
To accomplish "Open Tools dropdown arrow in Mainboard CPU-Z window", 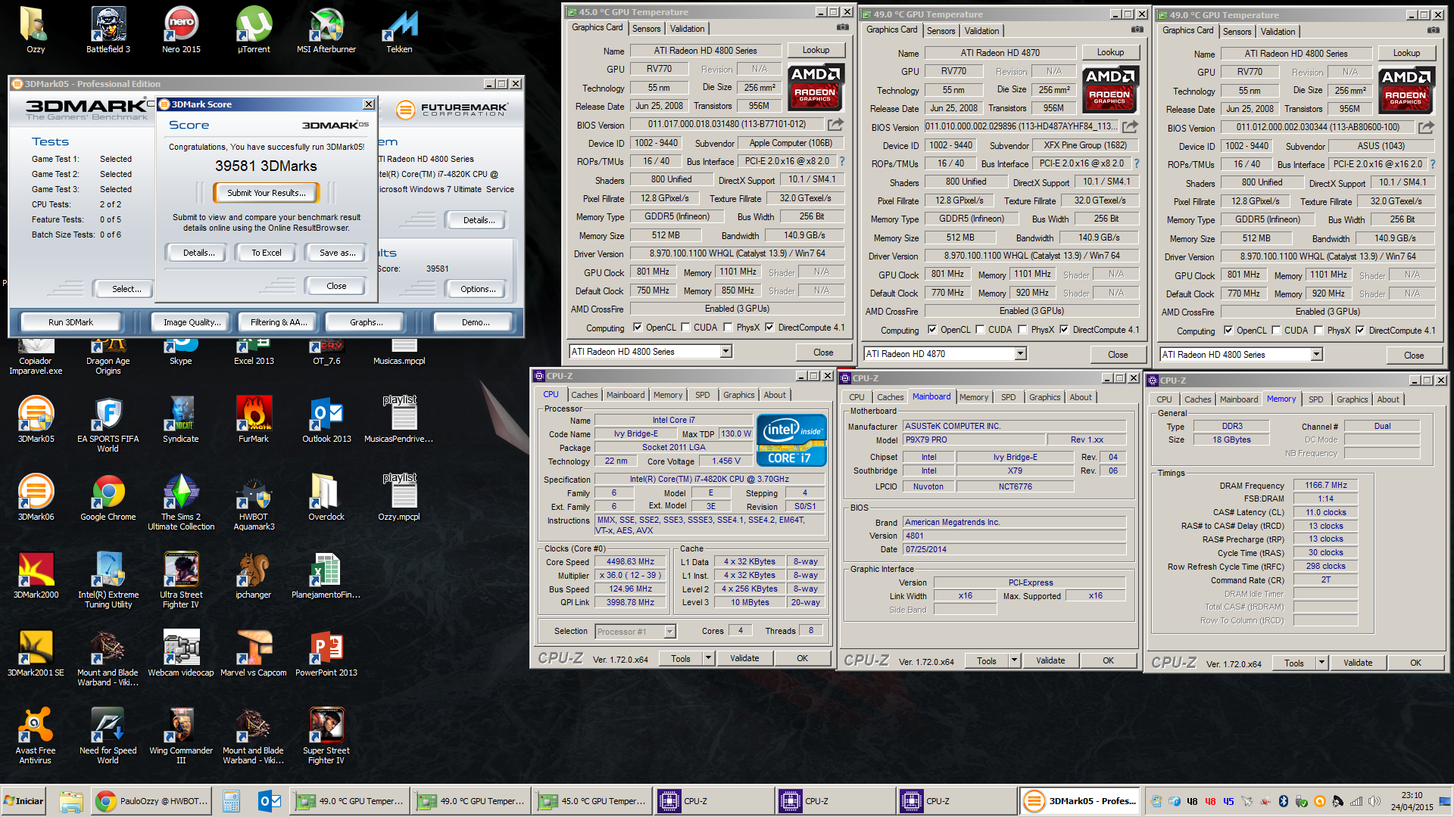I will pyautogui.click(x=1015, y=661).
